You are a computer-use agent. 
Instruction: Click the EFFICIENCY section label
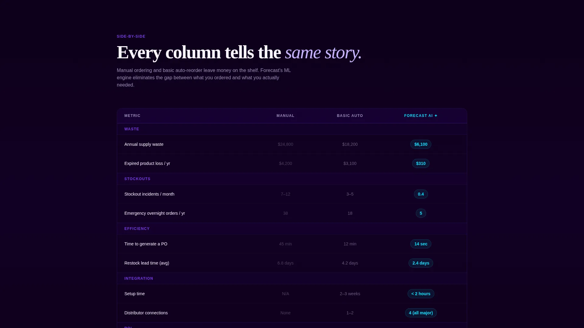[137, 229]
